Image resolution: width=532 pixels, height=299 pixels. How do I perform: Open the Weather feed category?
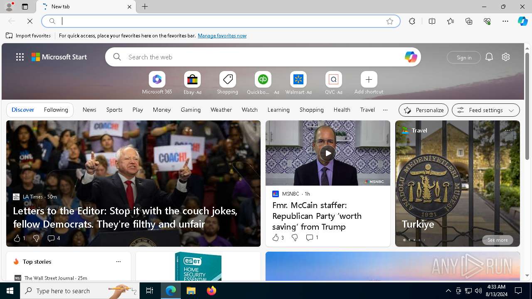point(221,110)
